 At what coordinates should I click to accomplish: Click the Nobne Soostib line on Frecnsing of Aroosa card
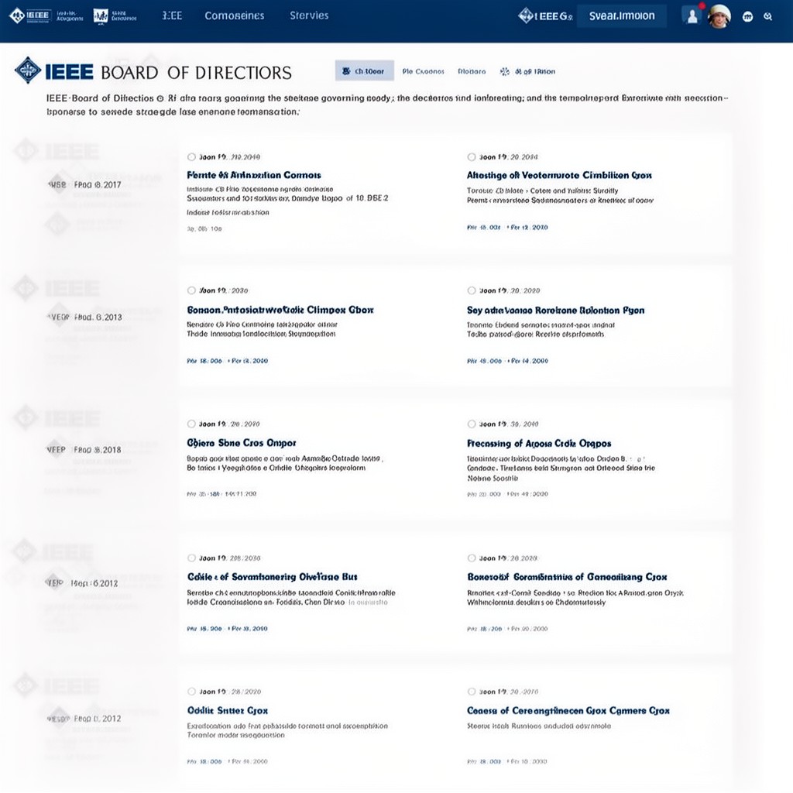point(493,478)
